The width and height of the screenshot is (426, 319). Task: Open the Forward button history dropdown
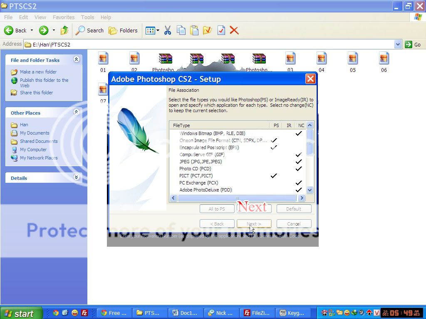pos(54,30)
